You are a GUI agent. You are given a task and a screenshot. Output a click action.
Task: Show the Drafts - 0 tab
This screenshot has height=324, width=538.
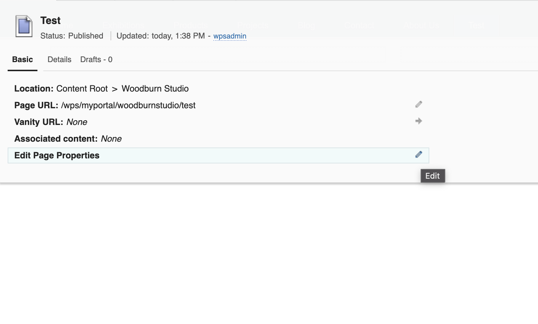[96, 60]
